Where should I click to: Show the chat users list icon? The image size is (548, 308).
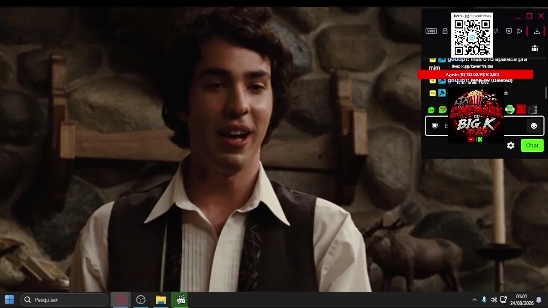click(535, 48)
